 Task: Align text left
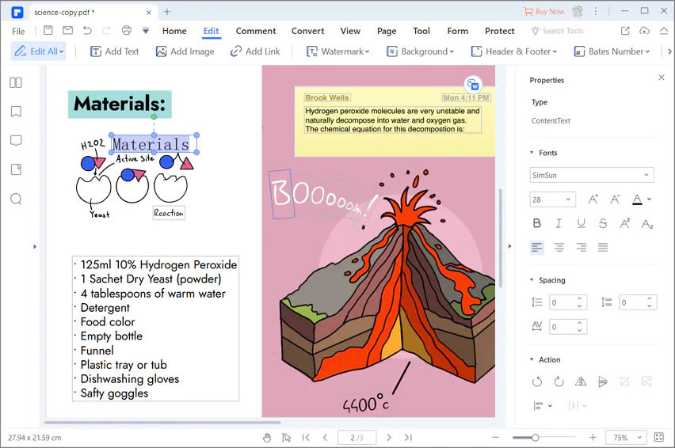coord(537,247)
